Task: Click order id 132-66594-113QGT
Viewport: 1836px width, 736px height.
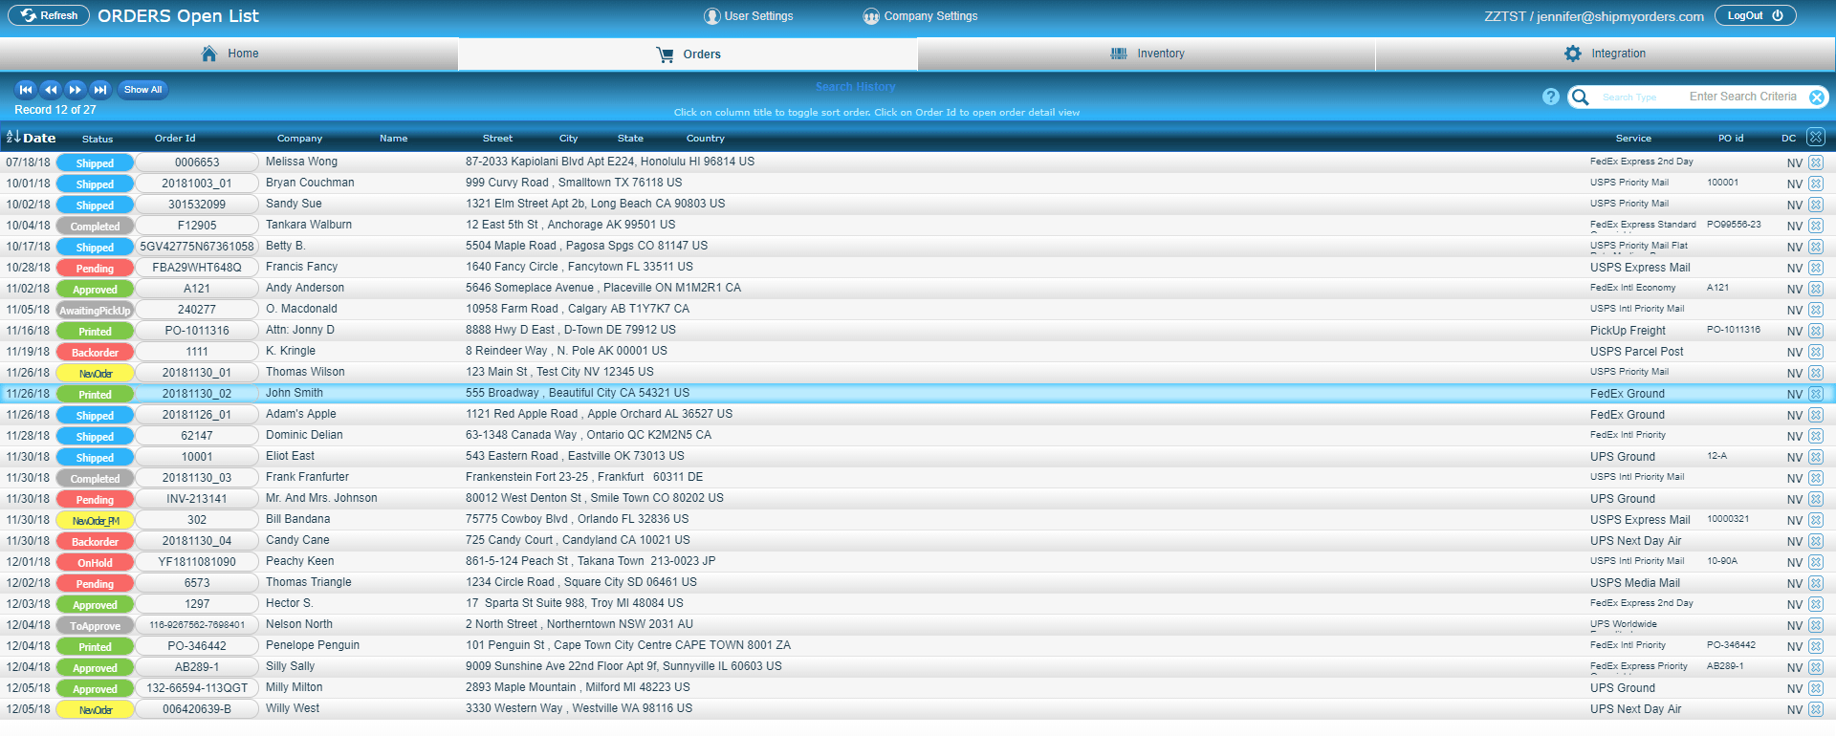Action: (x=197, y=688)
